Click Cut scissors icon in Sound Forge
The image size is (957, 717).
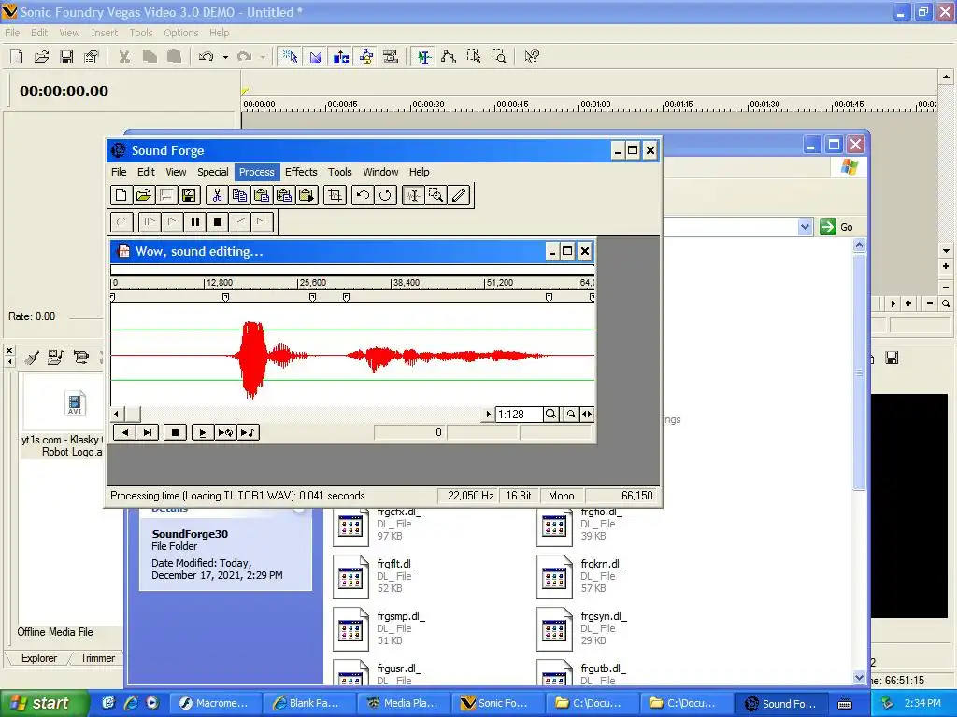pos(217,195)
